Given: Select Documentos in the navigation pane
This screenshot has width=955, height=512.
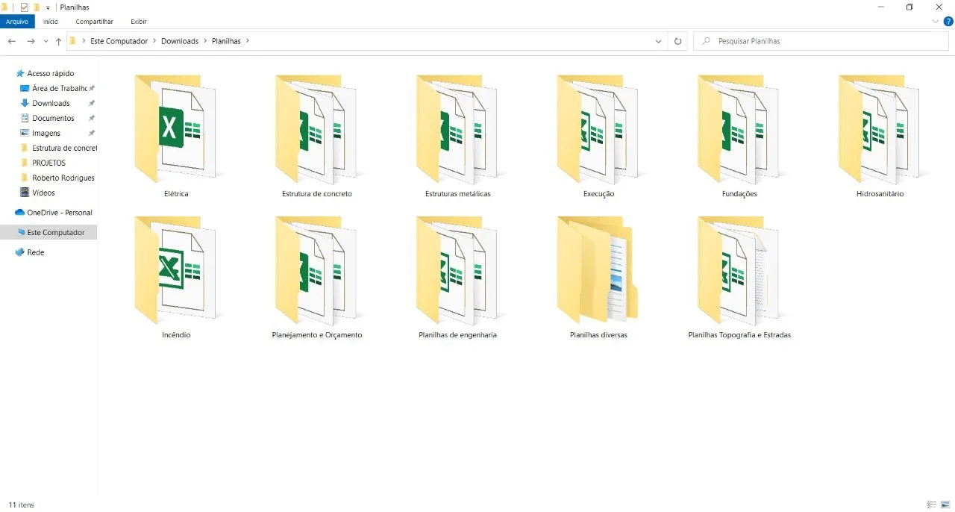Looking at the screenshot, I should (53, 118).
